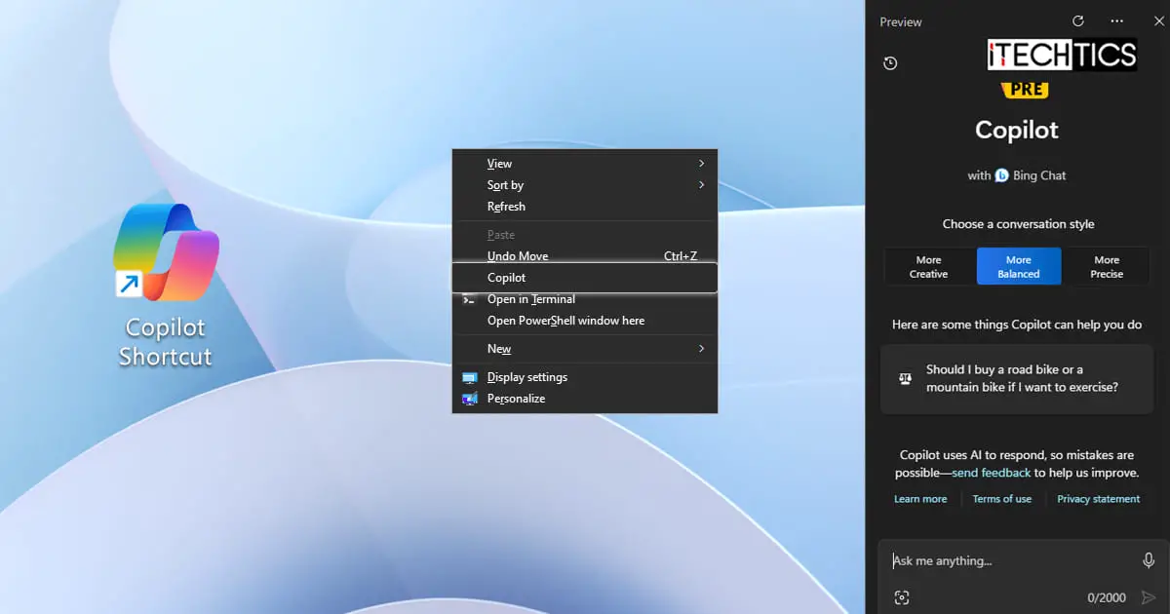The image size is (1170, 614).
Task: Open chat history clock icon
Action: point(890,63)
